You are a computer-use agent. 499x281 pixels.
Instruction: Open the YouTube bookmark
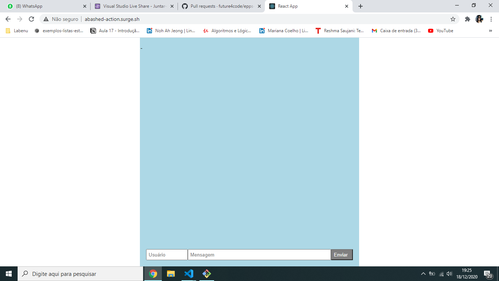pyautogui.click(x=441, y=31)
